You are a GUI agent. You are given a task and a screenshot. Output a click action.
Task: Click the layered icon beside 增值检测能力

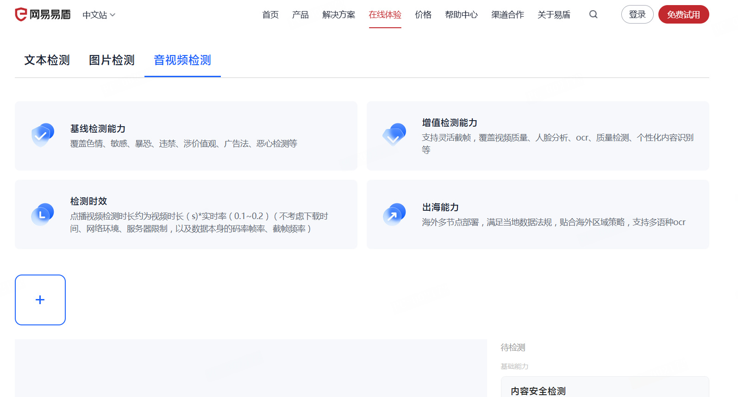click(x=394, y=135)
